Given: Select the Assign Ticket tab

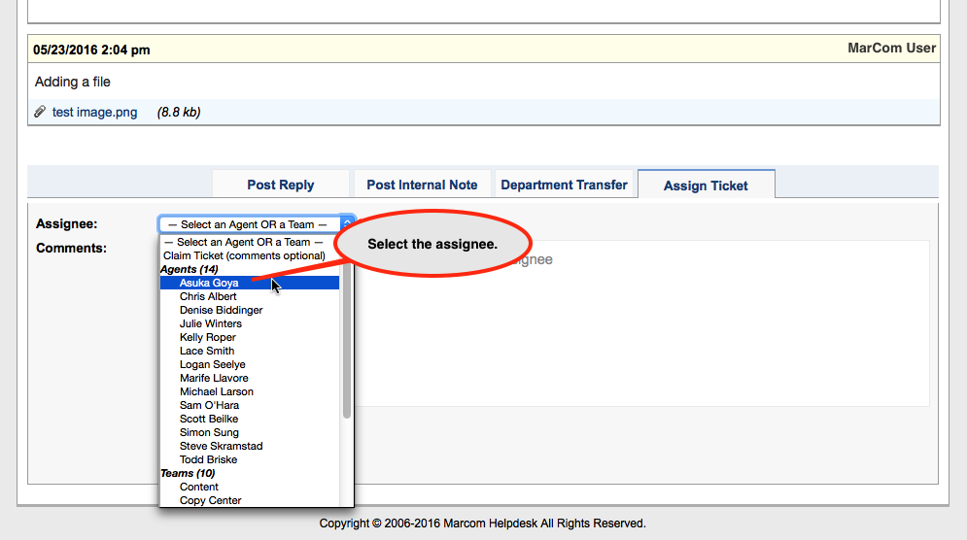Looking at the screenshot, I should (707, 185).
